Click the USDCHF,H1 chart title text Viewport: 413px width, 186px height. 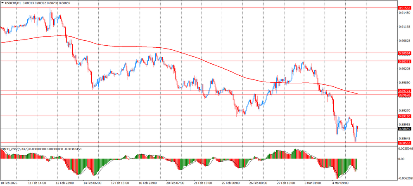pos(14,3)
